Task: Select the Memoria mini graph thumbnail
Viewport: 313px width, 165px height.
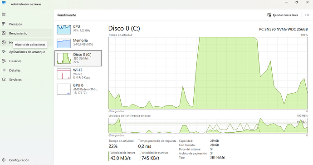Action: pyautogui.click(x=64, y=43)
